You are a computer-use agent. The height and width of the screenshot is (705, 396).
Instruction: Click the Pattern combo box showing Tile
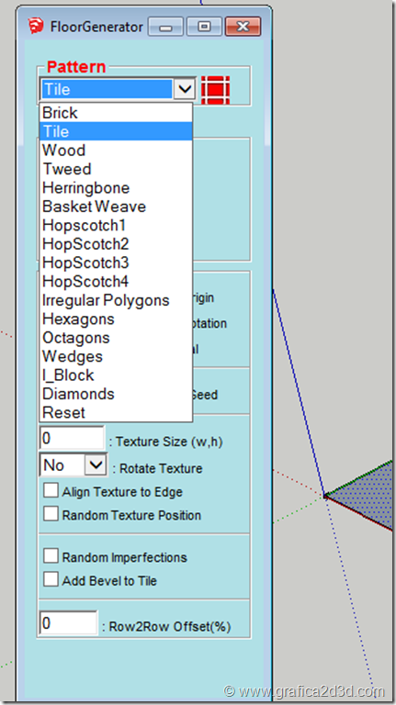coord(118,89)
